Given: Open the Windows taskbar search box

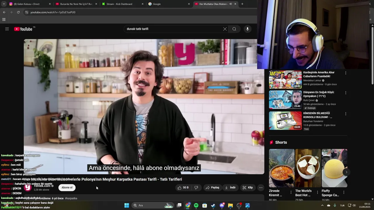Looking at the screenshot, I should (x=153, y=205).
